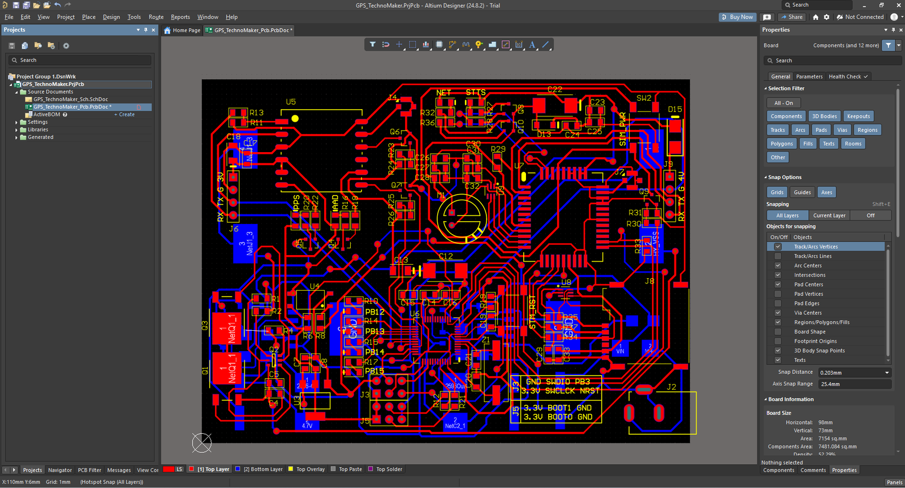Expand the Settings folder in project tree
The height and width of the screenshot is (488, 905).
coord(16,122)
